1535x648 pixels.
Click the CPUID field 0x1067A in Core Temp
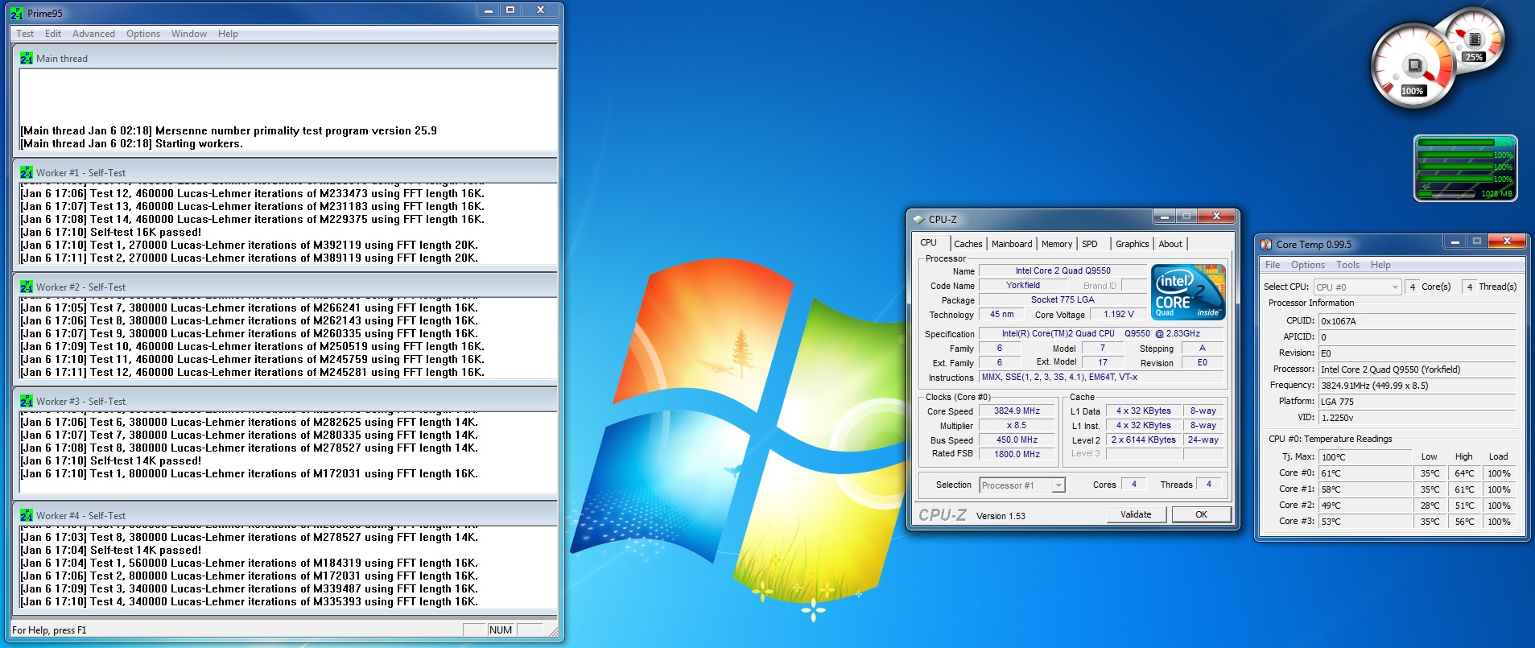(1417, 320)
